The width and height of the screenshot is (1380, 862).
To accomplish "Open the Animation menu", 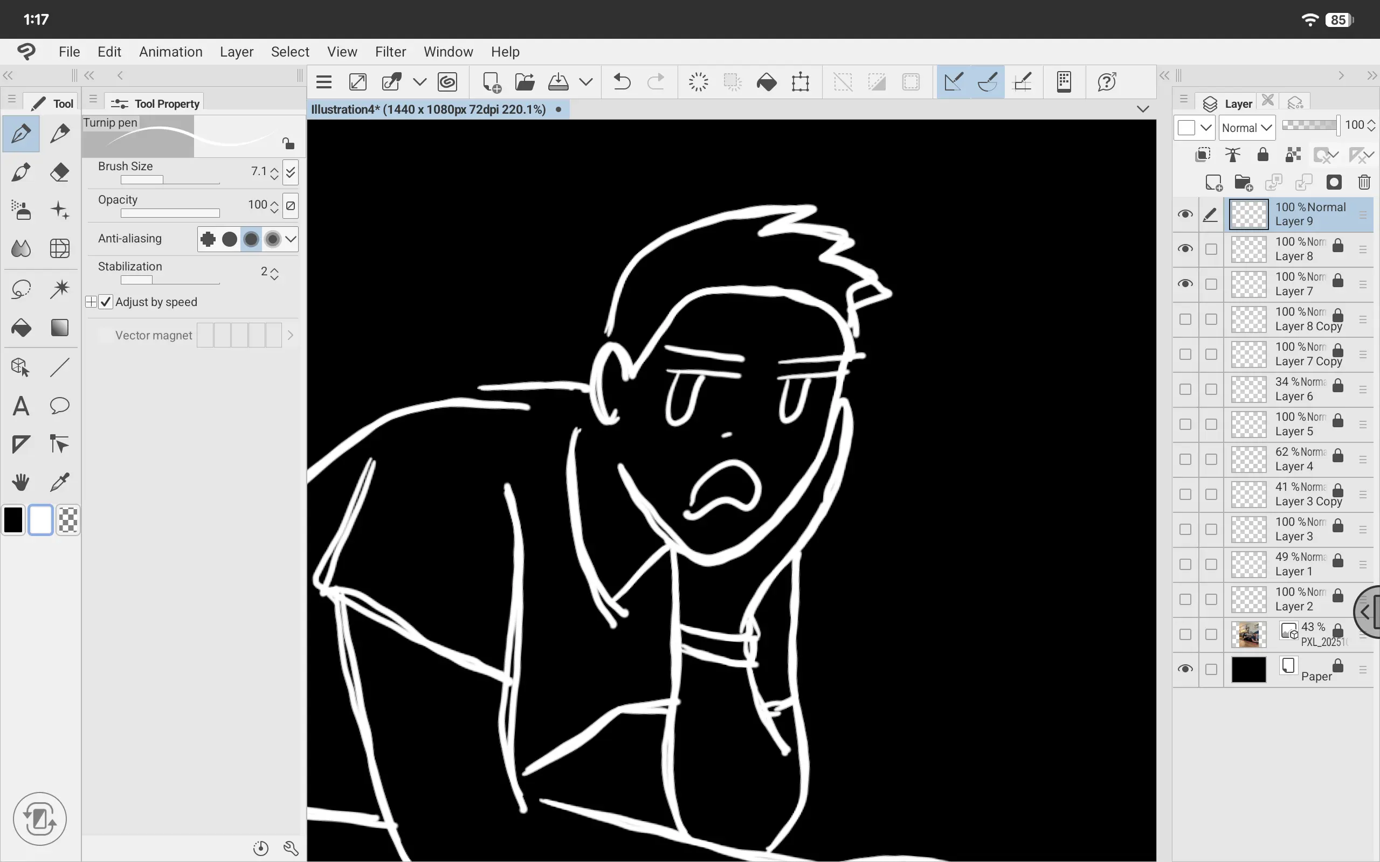I will pyautogui.click(x=170, y=52).
